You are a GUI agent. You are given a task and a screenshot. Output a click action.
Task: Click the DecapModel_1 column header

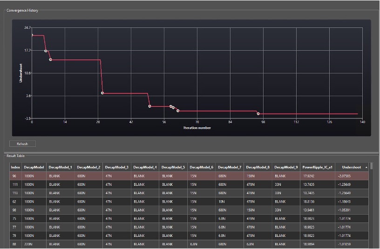point(61,167)
